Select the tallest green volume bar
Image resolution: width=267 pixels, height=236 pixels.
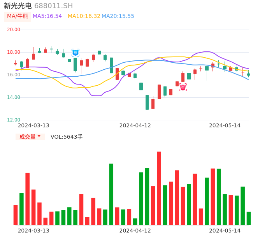coord(111,194)
